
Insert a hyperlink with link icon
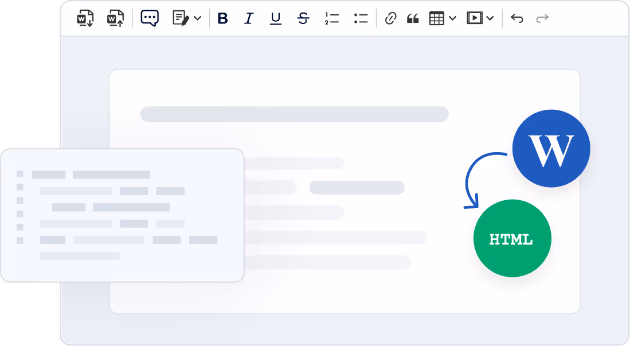390,18
